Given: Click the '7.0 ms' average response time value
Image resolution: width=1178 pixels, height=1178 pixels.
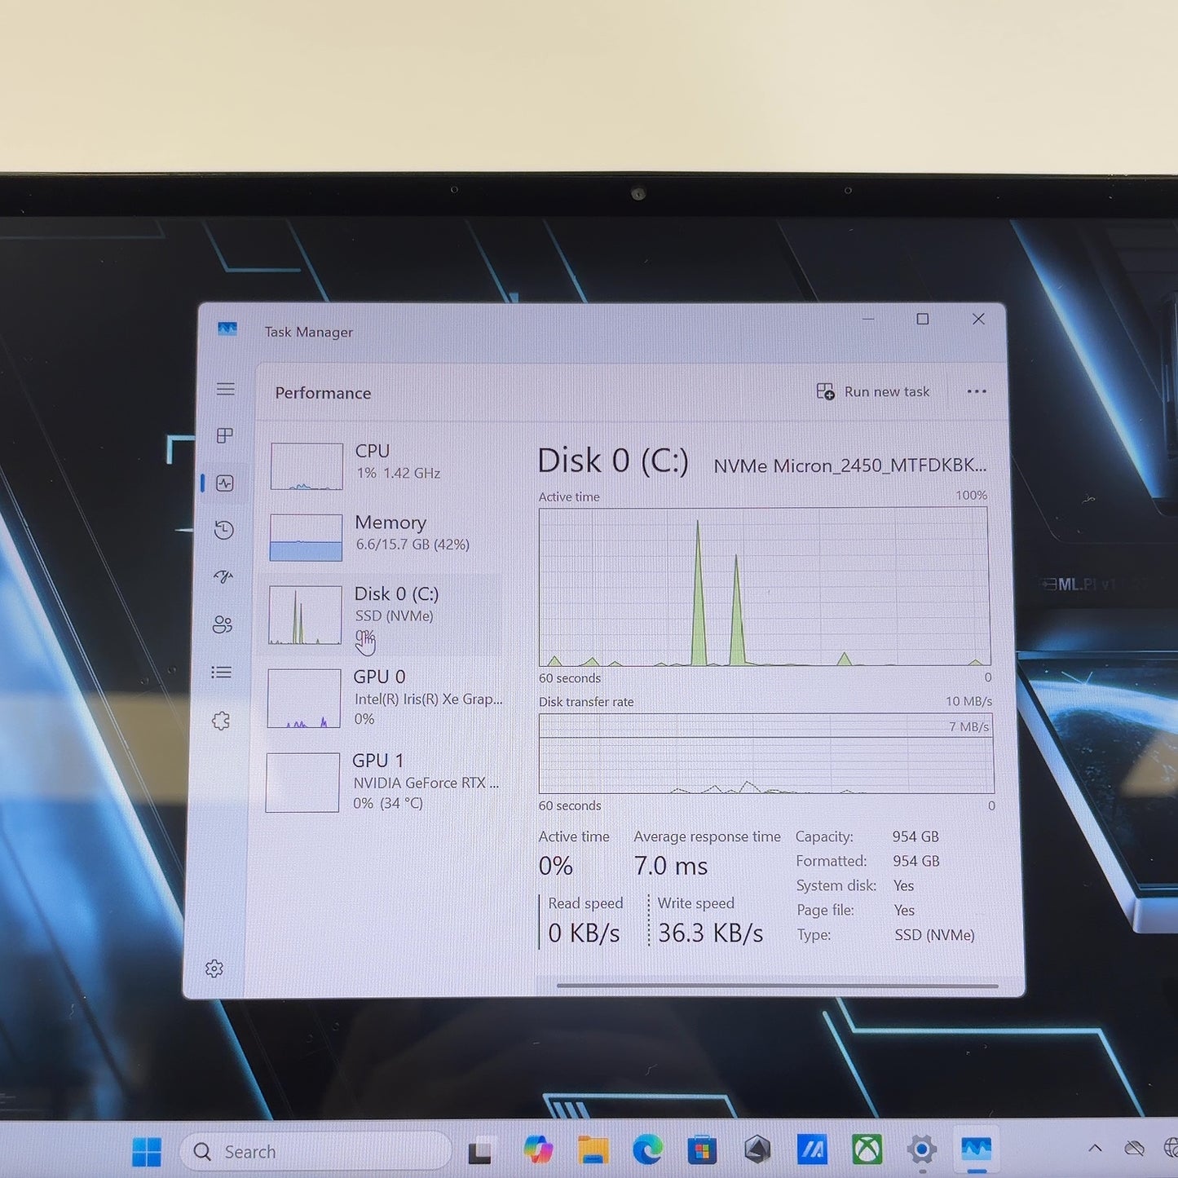Looking at the screenshot, I should point(671,866).
